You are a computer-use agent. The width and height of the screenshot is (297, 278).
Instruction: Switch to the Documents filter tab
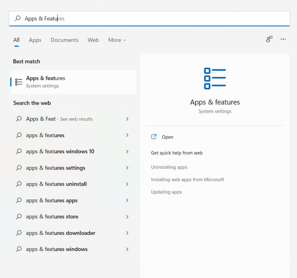coord(64,40)
